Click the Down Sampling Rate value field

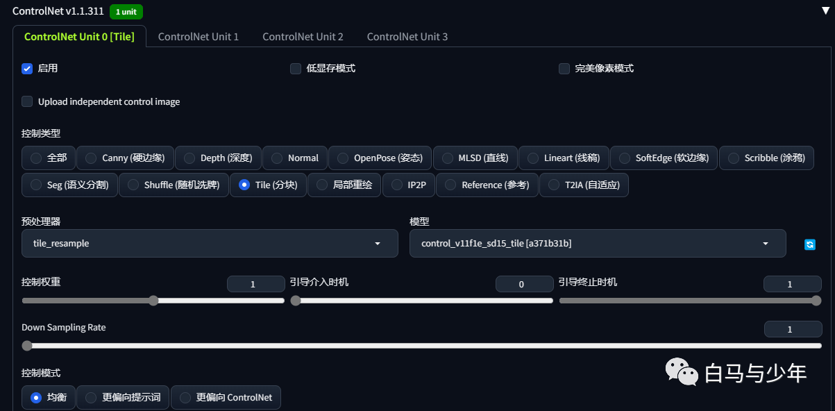coord(793,330)
